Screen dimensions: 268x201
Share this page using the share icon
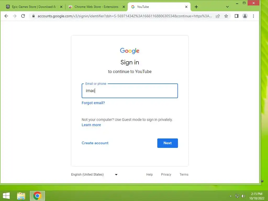218,16
